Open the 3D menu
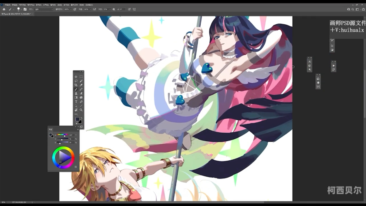 59,5
